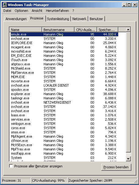Screen dimensions: 139x185
Task: Select the ctfmon.exe process
Action: point(64,141)
